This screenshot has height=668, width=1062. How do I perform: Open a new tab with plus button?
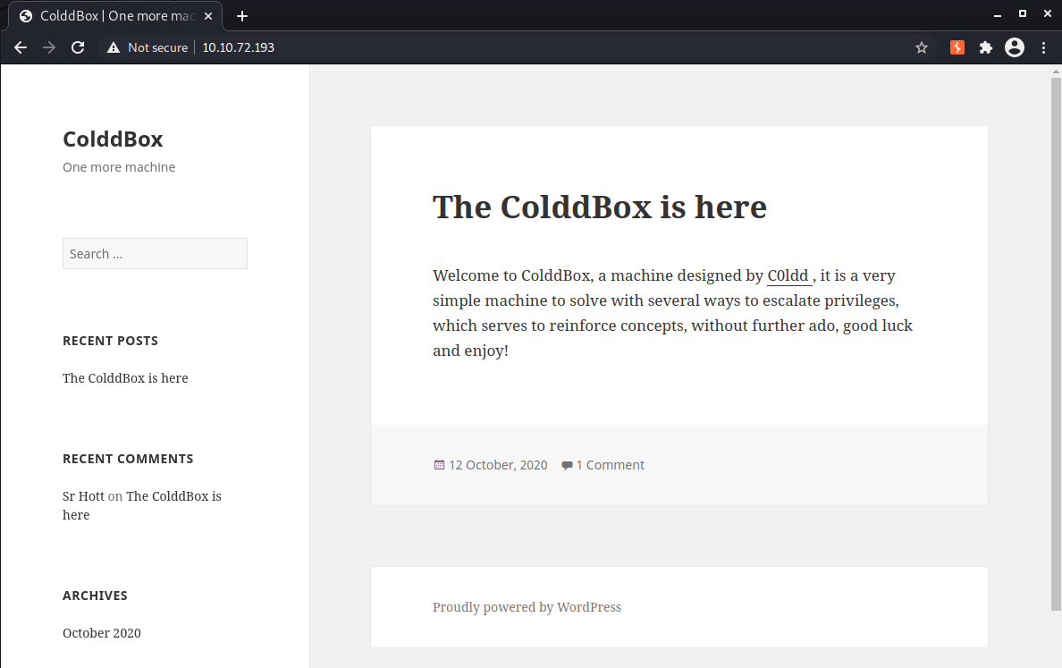[241, 16]
